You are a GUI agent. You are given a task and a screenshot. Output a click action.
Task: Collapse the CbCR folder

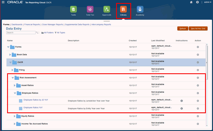click(10, 62)
